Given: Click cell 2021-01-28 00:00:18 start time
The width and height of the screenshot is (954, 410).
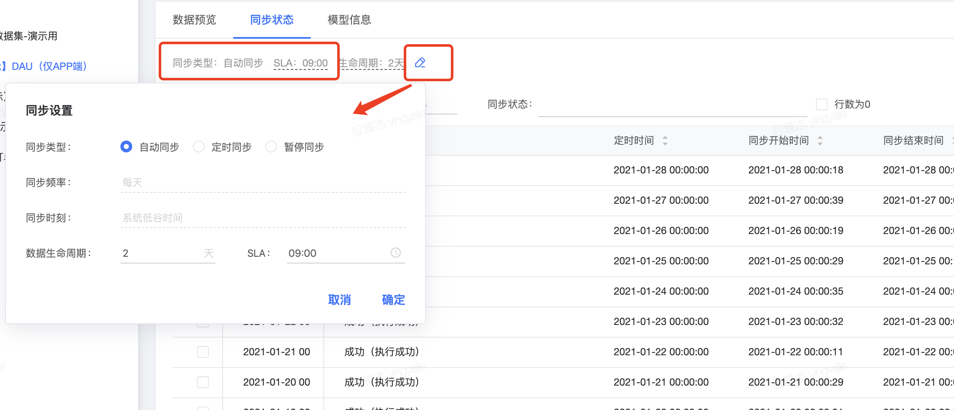Looking at the screenshot, I should (x=796, y=170).
